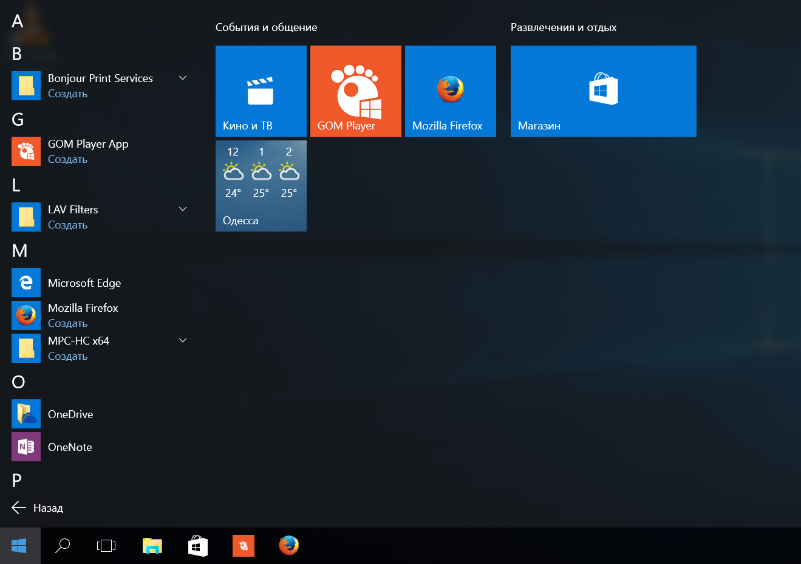Image resolution: width=801 pixels, height=564 pixels.
Task: Click the OneNote icon in app list
Action: pyautogui.click(x=26, y=447)
